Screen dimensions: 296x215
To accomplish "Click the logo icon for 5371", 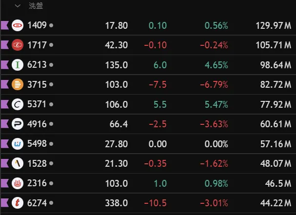I will [x=18, y=104].
